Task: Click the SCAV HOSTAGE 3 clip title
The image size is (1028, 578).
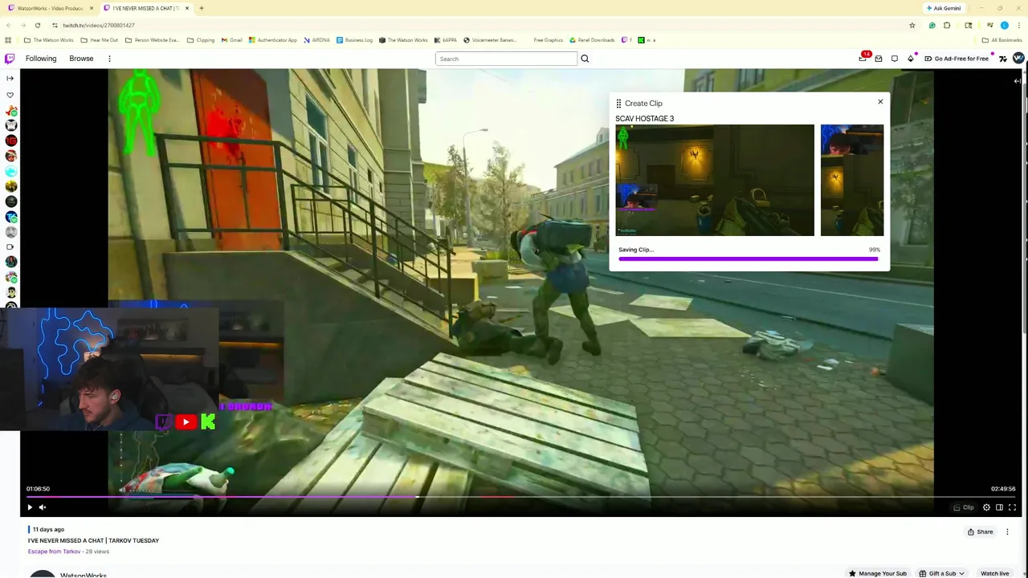Action: coord(645,119)
